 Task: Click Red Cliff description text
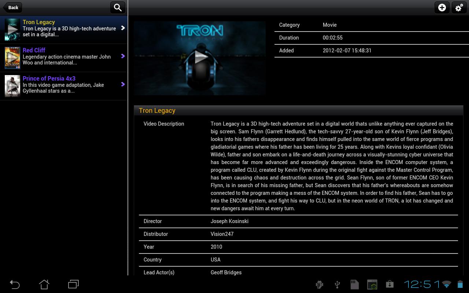[x=67, y=60]
